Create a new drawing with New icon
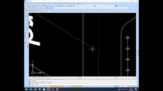 pyautogui.click(x=26, y=6)
